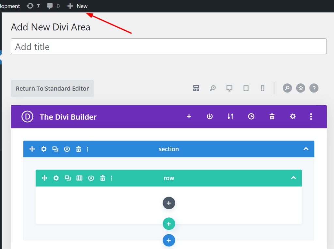Open the New content menu in admin bar
Screen dimensions: 334x249
[78, 6]
